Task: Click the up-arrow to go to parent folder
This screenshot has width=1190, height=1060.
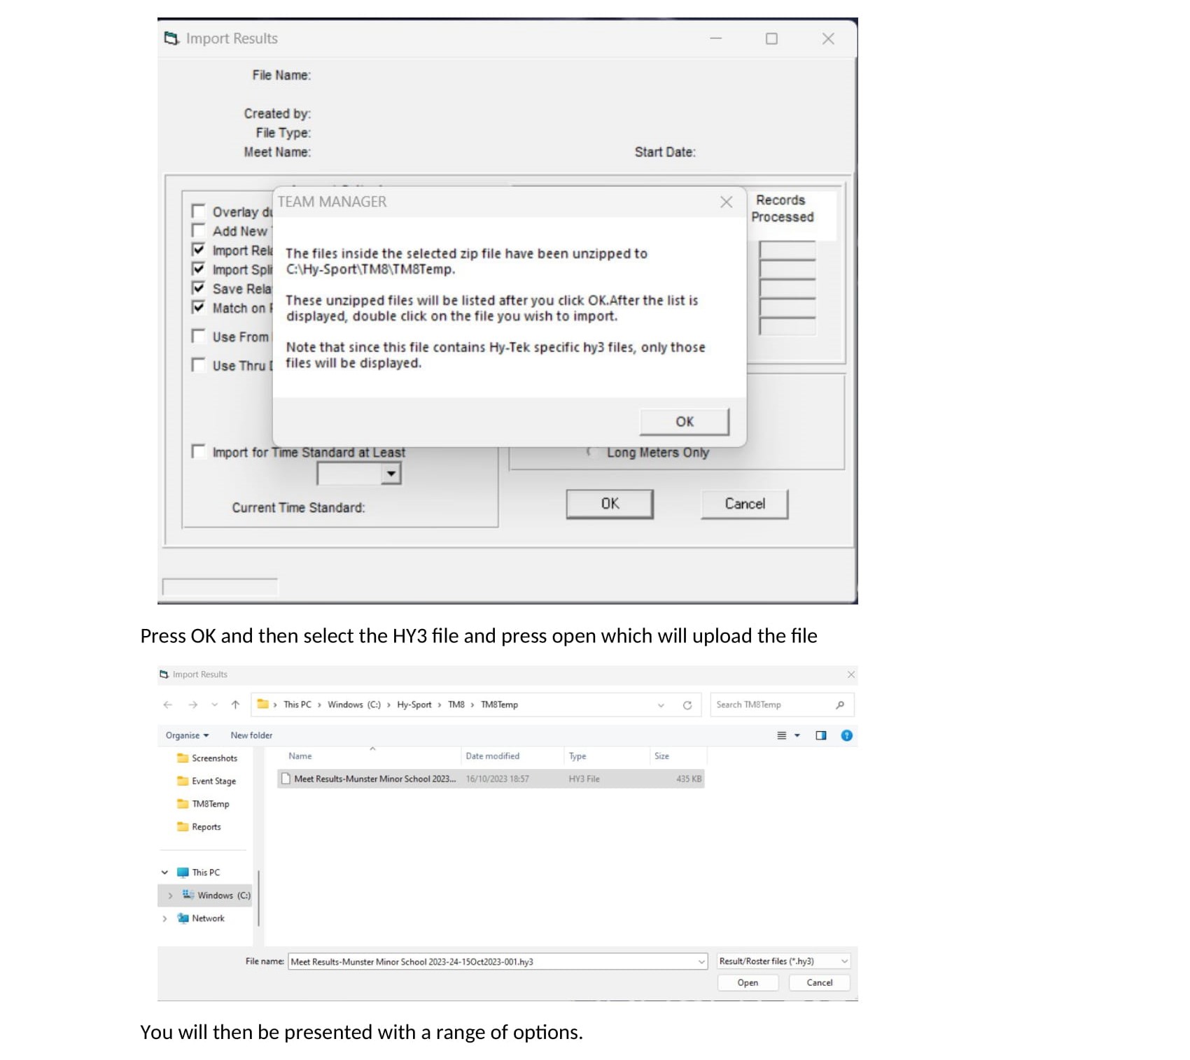Action: click(x=235, y=705)
